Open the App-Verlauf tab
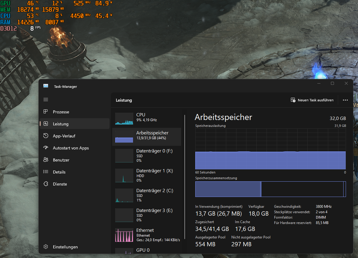Image resolution: width=358 pixels, height=258 pixels. tap(74, 136)
